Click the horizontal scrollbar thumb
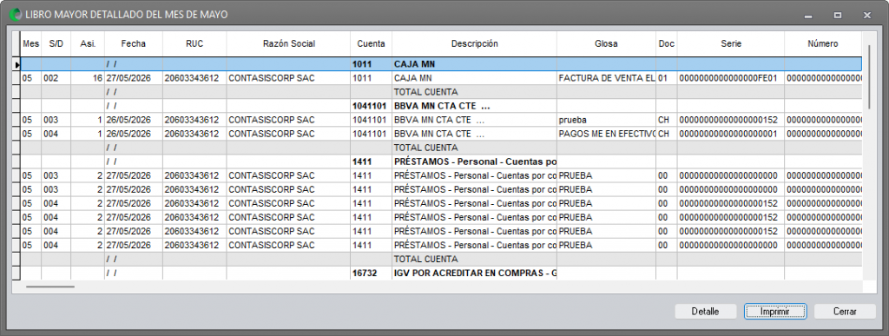 click(x=49, y=287)
